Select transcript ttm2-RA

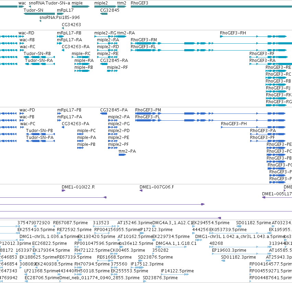click(121, 36)
